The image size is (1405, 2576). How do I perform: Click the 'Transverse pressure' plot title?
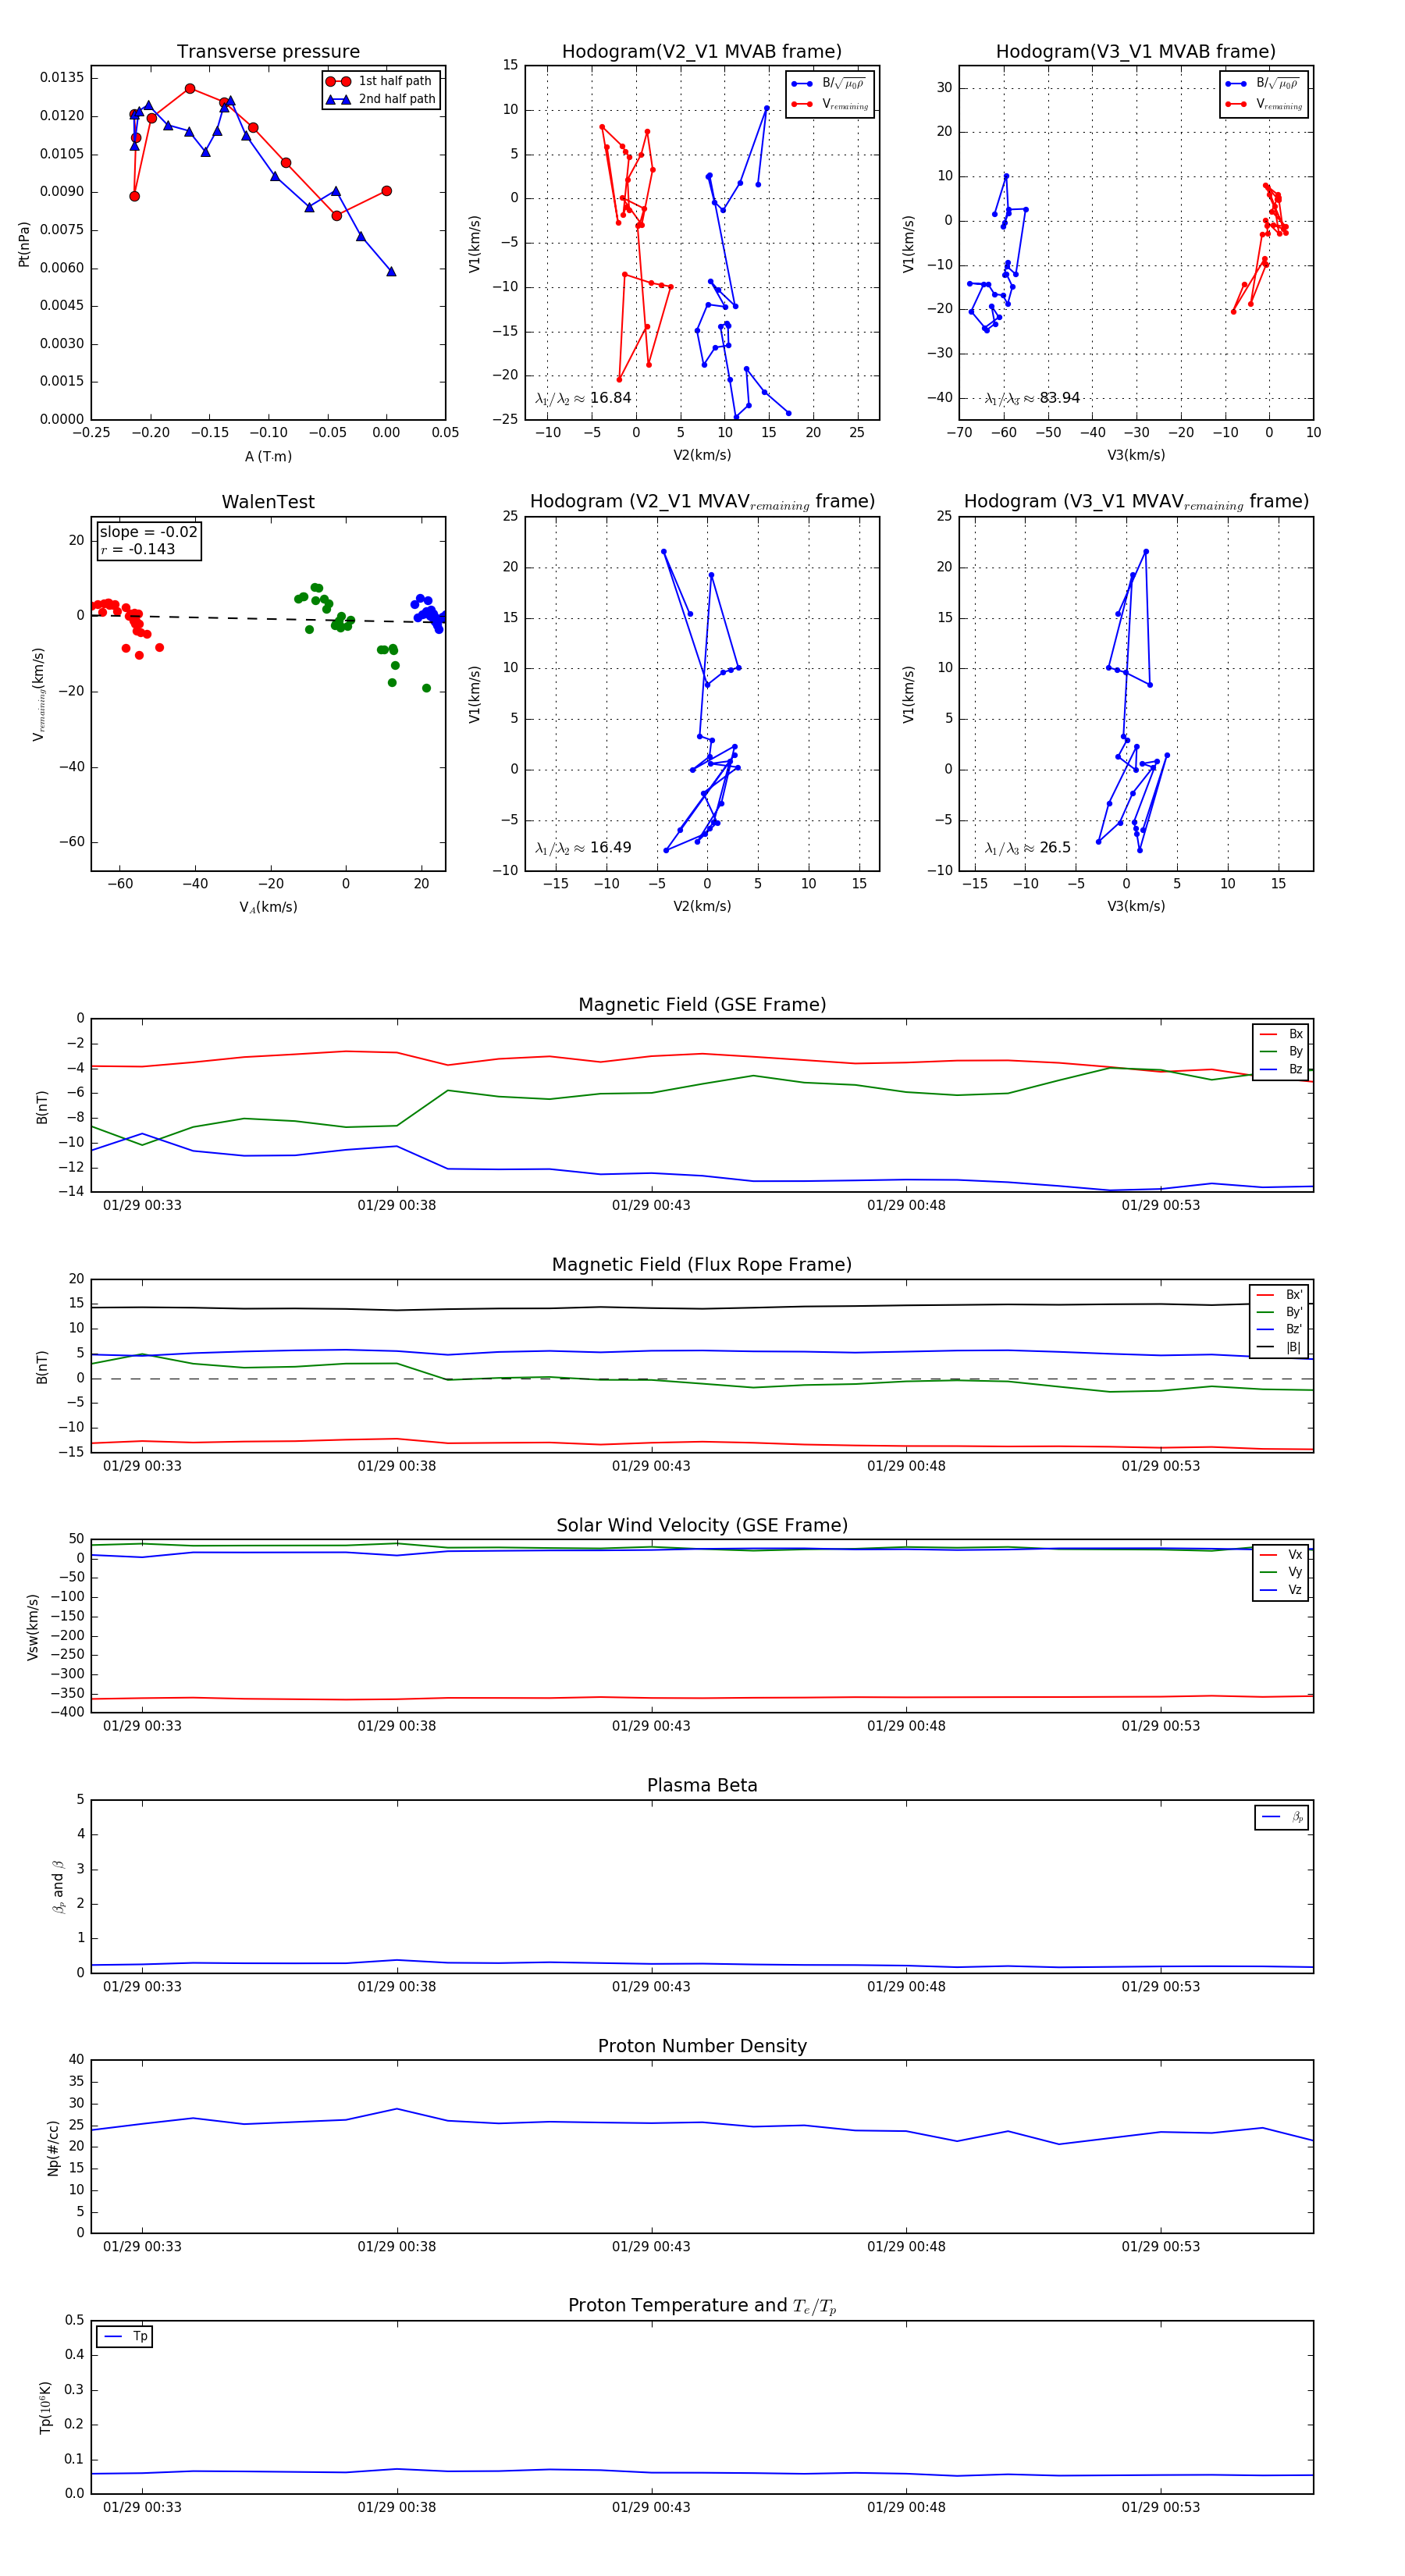click(268, 52)
